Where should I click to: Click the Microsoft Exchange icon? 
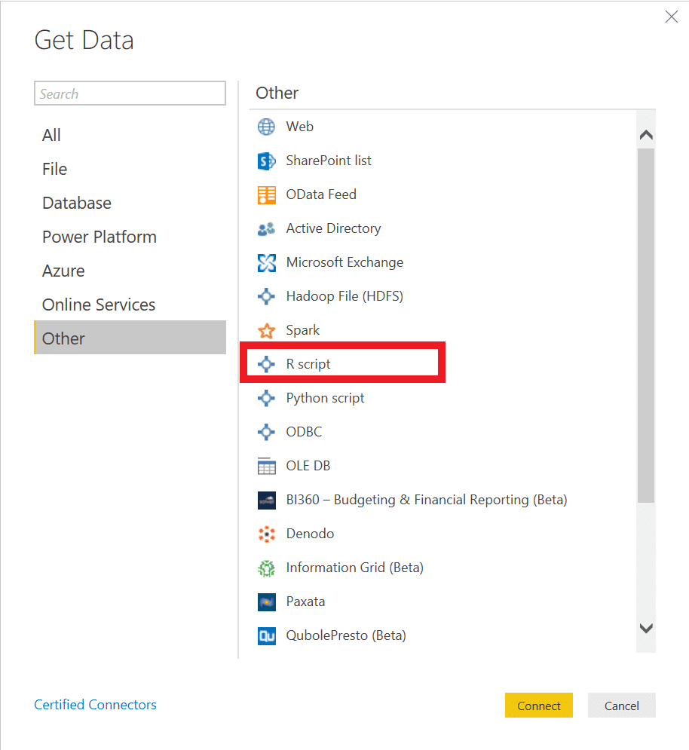[x=267, y=262]
